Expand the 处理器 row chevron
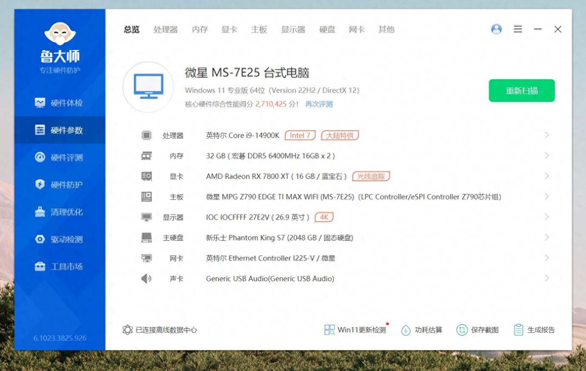Image resolution: width=586 pixels, height=371 pixels. (546, 135)
